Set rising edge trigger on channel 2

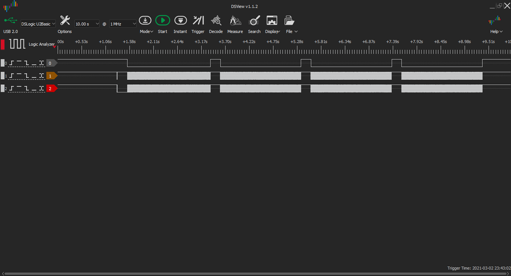[x=11, y=88]
